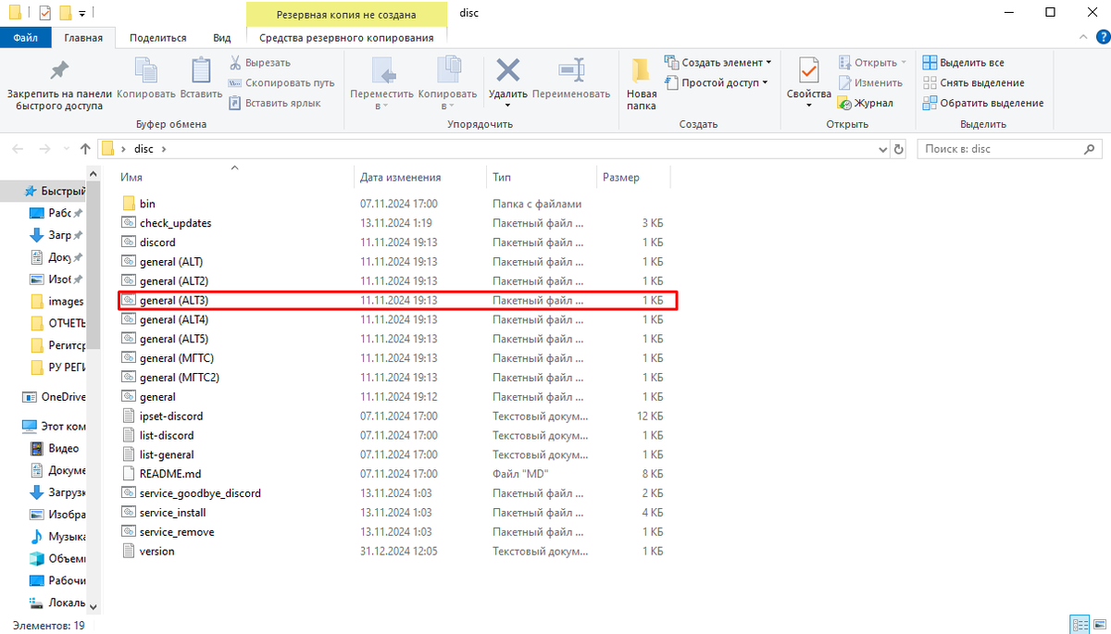Click the disc breadcrumb in address bar

[x=144, y=149]
